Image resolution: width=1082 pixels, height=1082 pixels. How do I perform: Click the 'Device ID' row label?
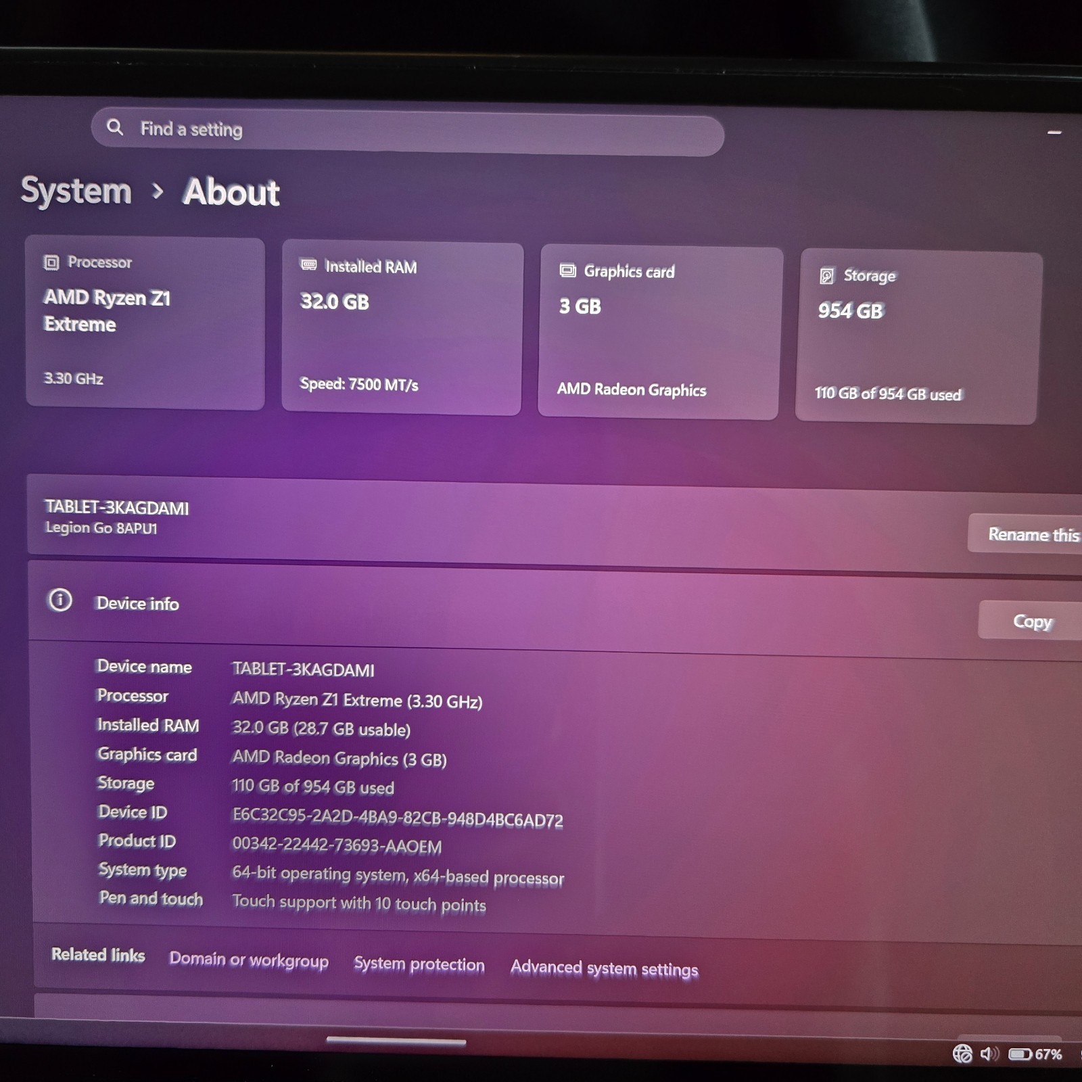[x=133, y=811]
